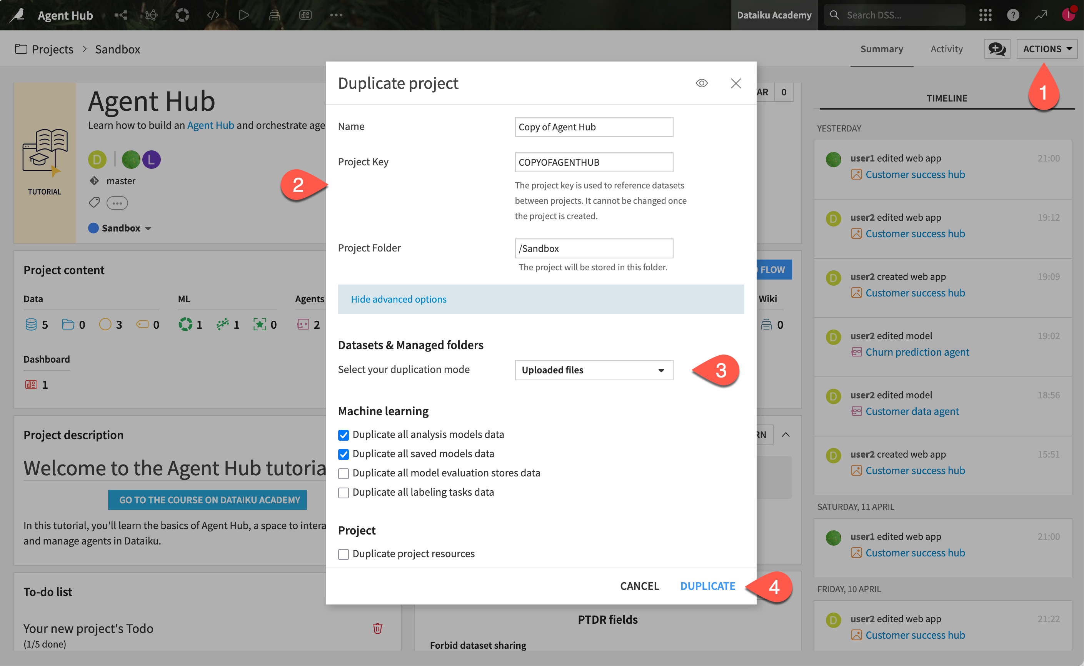Click the datasets count icon showing 5
The width and height of the screenshot is (1084, 666).
[x=31, y=325]
